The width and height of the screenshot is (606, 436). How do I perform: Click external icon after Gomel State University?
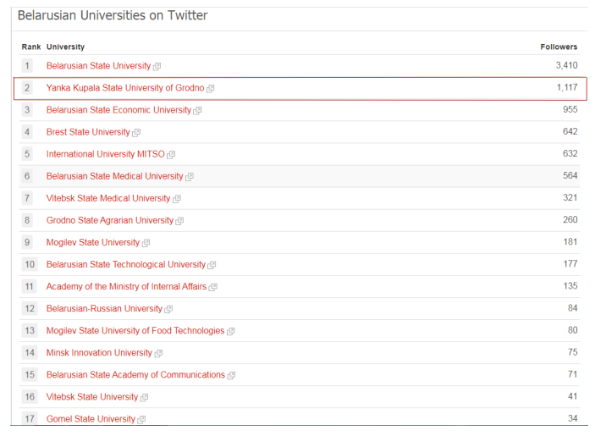click(141, 419)
